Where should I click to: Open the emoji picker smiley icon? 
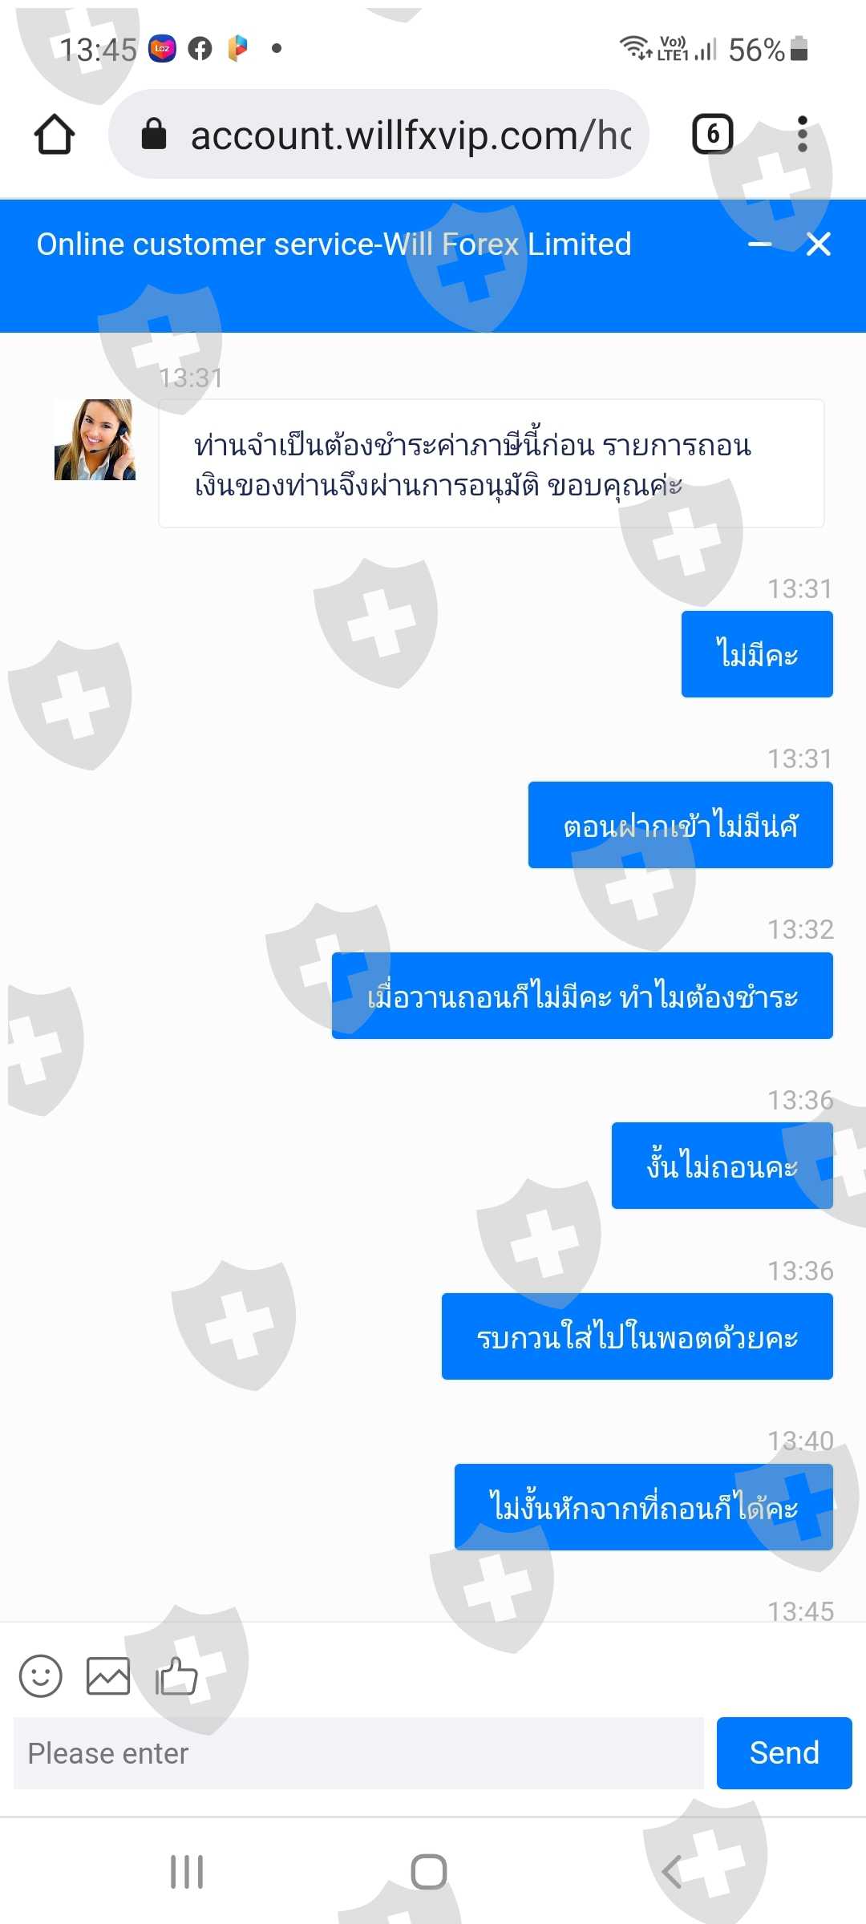40,1675
